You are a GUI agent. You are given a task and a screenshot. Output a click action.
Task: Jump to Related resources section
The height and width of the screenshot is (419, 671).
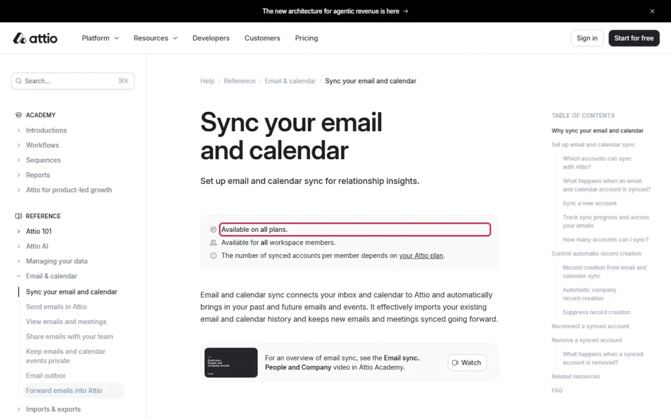(x=575, y=377)
